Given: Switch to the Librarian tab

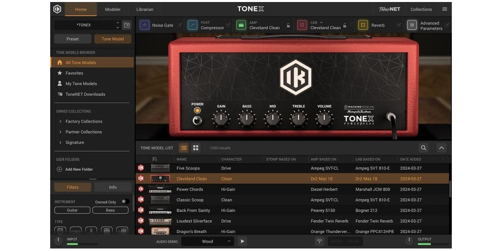Looking at the screenshot, I should pyautogui.click(x=145, y=9).
